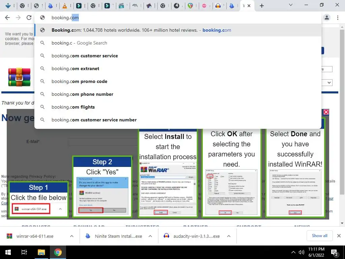
Task: Choose suggestion 'booking.com promo code'
Action: 178,81
